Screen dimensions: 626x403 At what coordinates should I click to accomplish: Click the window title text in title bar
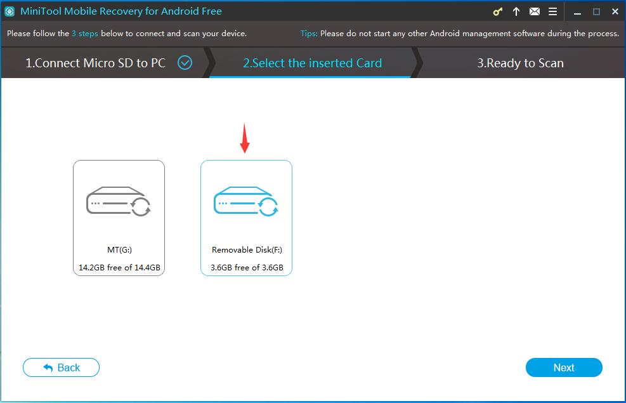coord(122,11)
